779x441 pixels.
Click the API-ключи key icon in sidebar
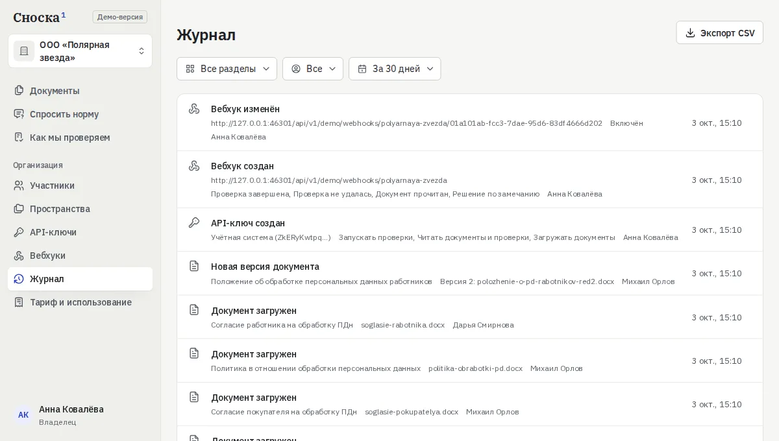point(19,232)
